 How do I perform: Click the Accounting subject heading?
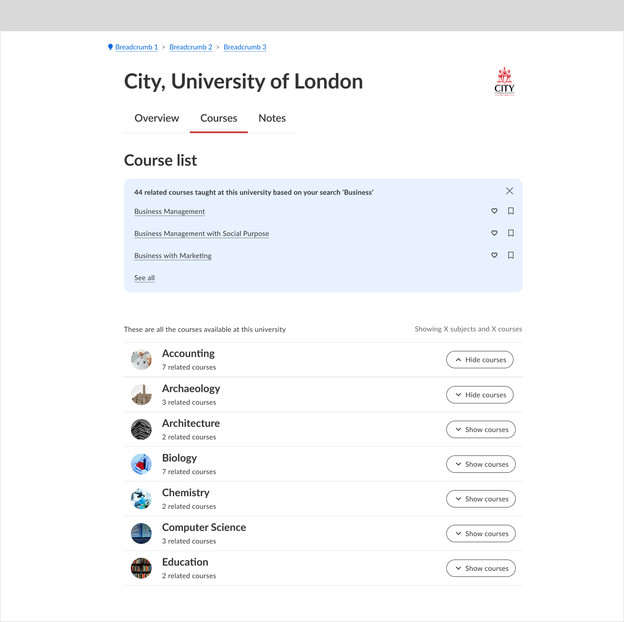188,354
